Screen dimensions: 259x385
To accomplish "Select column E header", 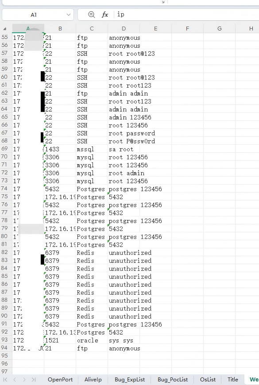I will click(x=155, y=29).
